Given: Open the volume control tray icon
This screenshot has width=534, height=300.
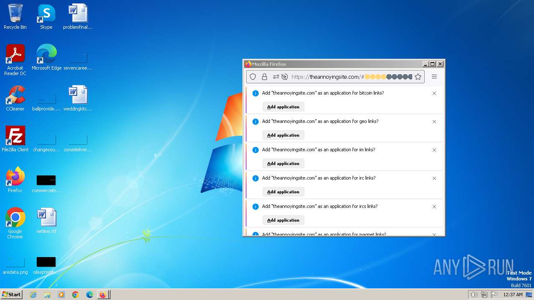Looking at the screenshot, I should pyautogui.click(x=474, y=295).
